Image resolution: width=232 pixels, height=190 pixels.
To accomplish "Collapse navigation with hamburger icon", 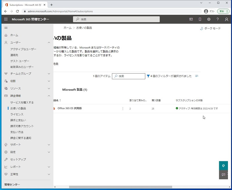I will pos(6,28).
